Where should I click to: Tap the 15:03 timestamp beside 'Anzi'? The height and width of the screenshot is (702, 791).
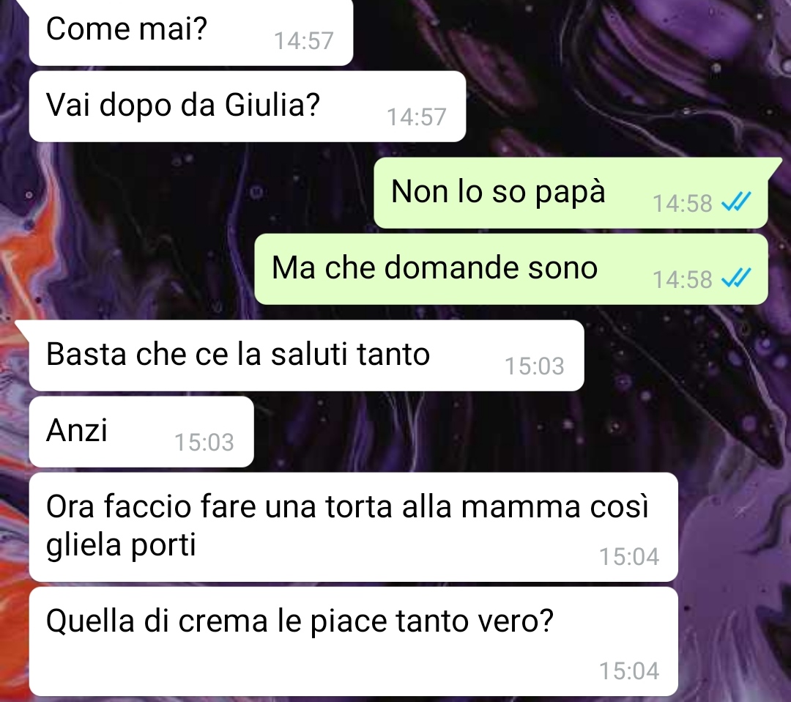tap(204, 442)
